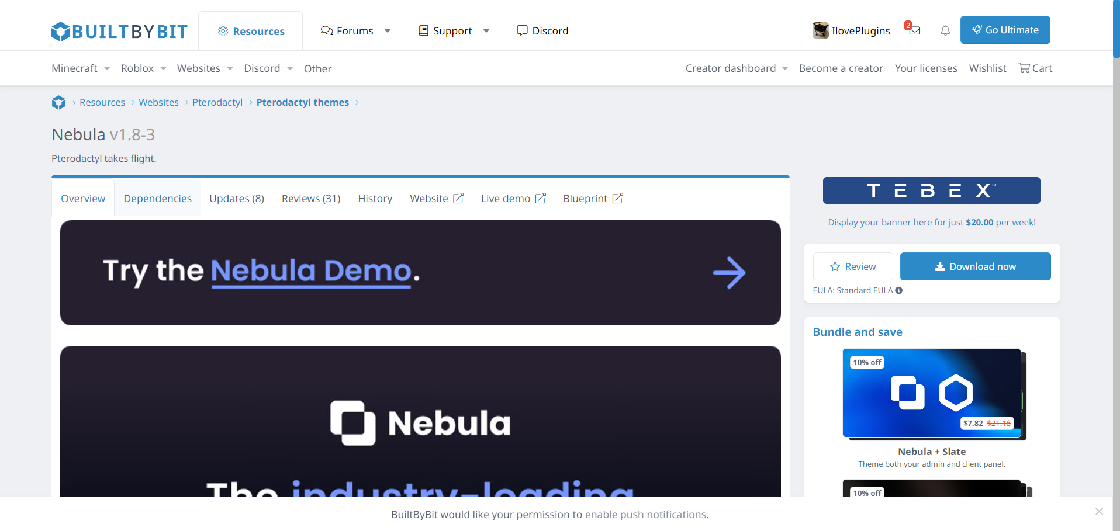
Task: Open the Resources tab
Action: 251,31
